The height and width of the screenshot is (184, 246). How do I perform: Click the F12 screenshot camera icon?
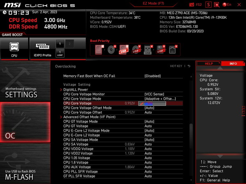(x=192, y=4)
